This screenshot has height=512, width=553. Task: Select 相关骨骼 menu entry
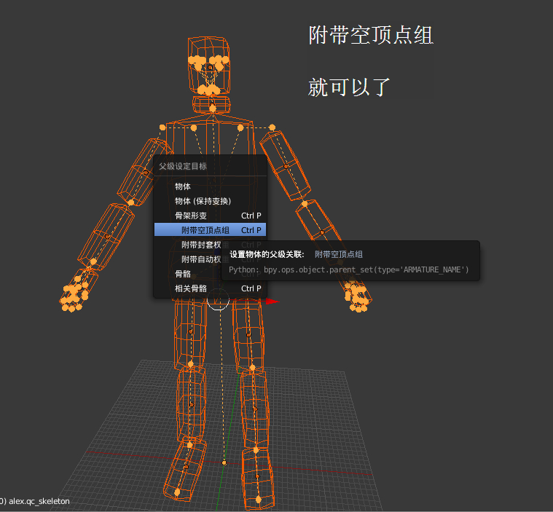tap(210, 288)
